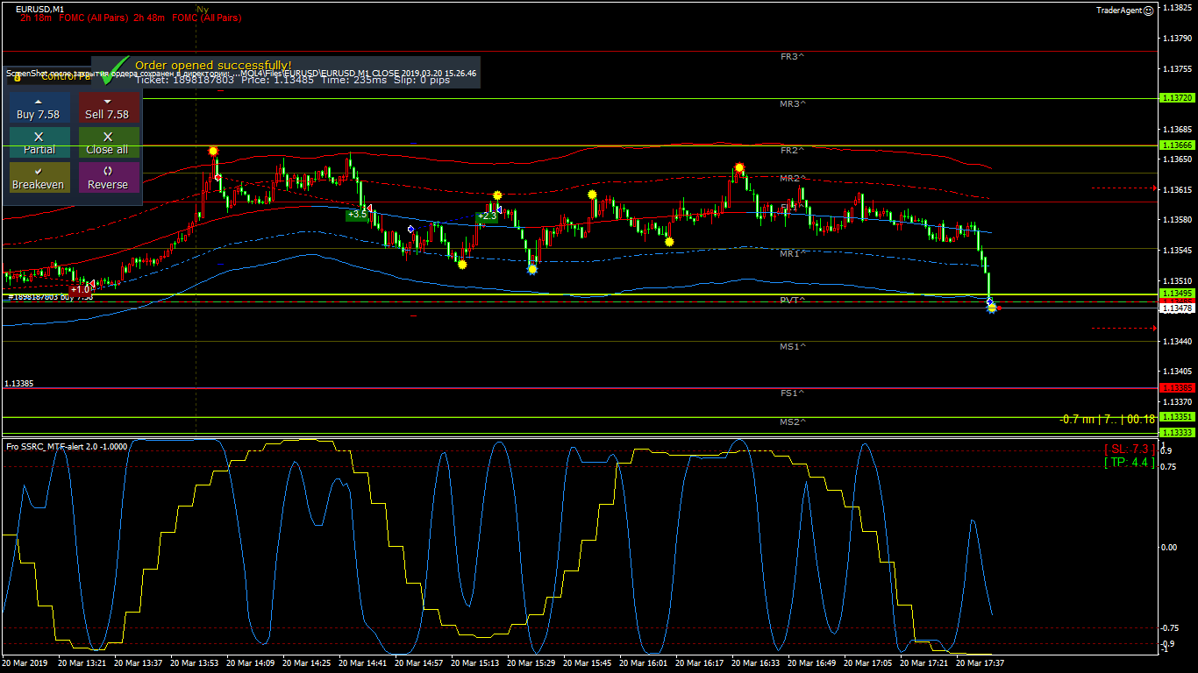Select the sun marker at the MR2^ high
1198x673 pixels.
[739, 167]
